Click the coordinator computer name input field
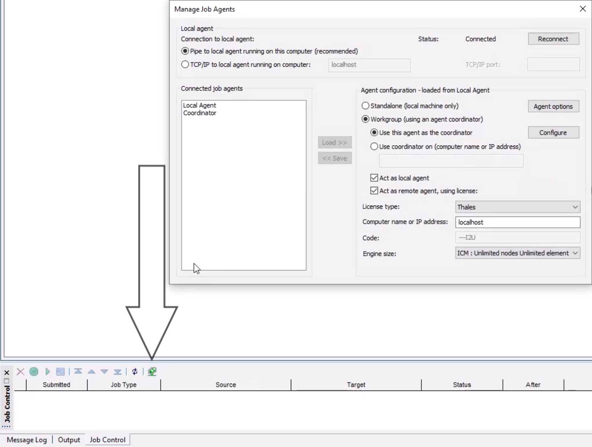 [451, 161]
